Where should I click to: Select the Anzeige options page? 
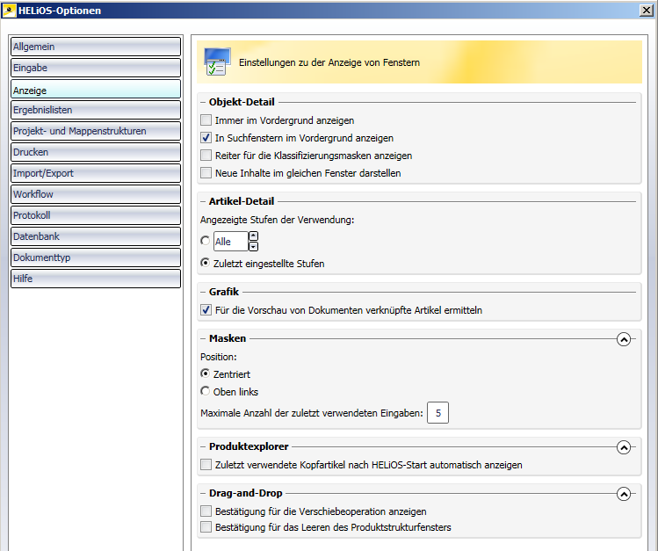tap(96, 90)
